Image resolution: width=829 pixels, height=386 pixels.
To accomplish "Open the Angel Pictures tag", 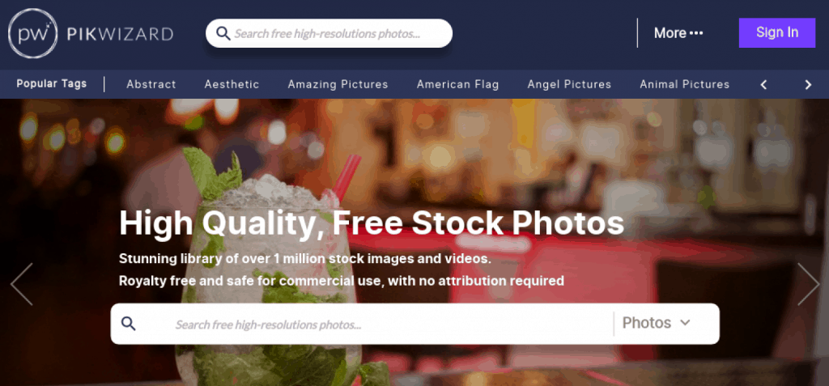I will point(569,85).
